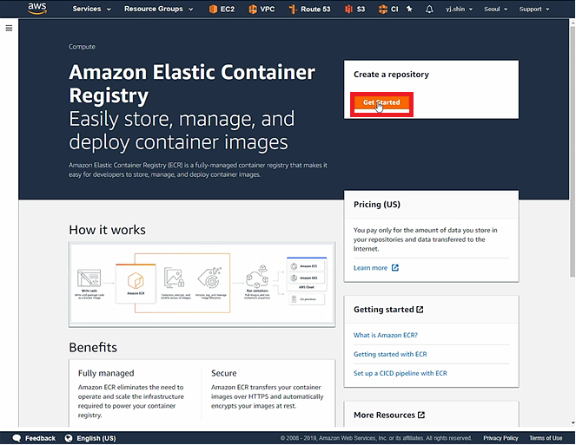This screenshot has width=576, height=445.
Task: Click the Feedback speech bubble icon
Action: click(17, 438)
